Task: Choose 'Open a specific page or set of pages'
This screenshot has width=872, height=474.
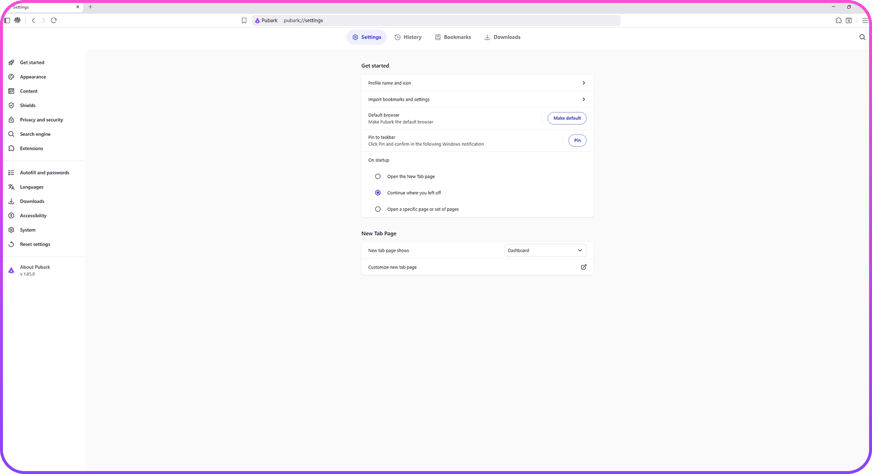Action: [378, 209]
